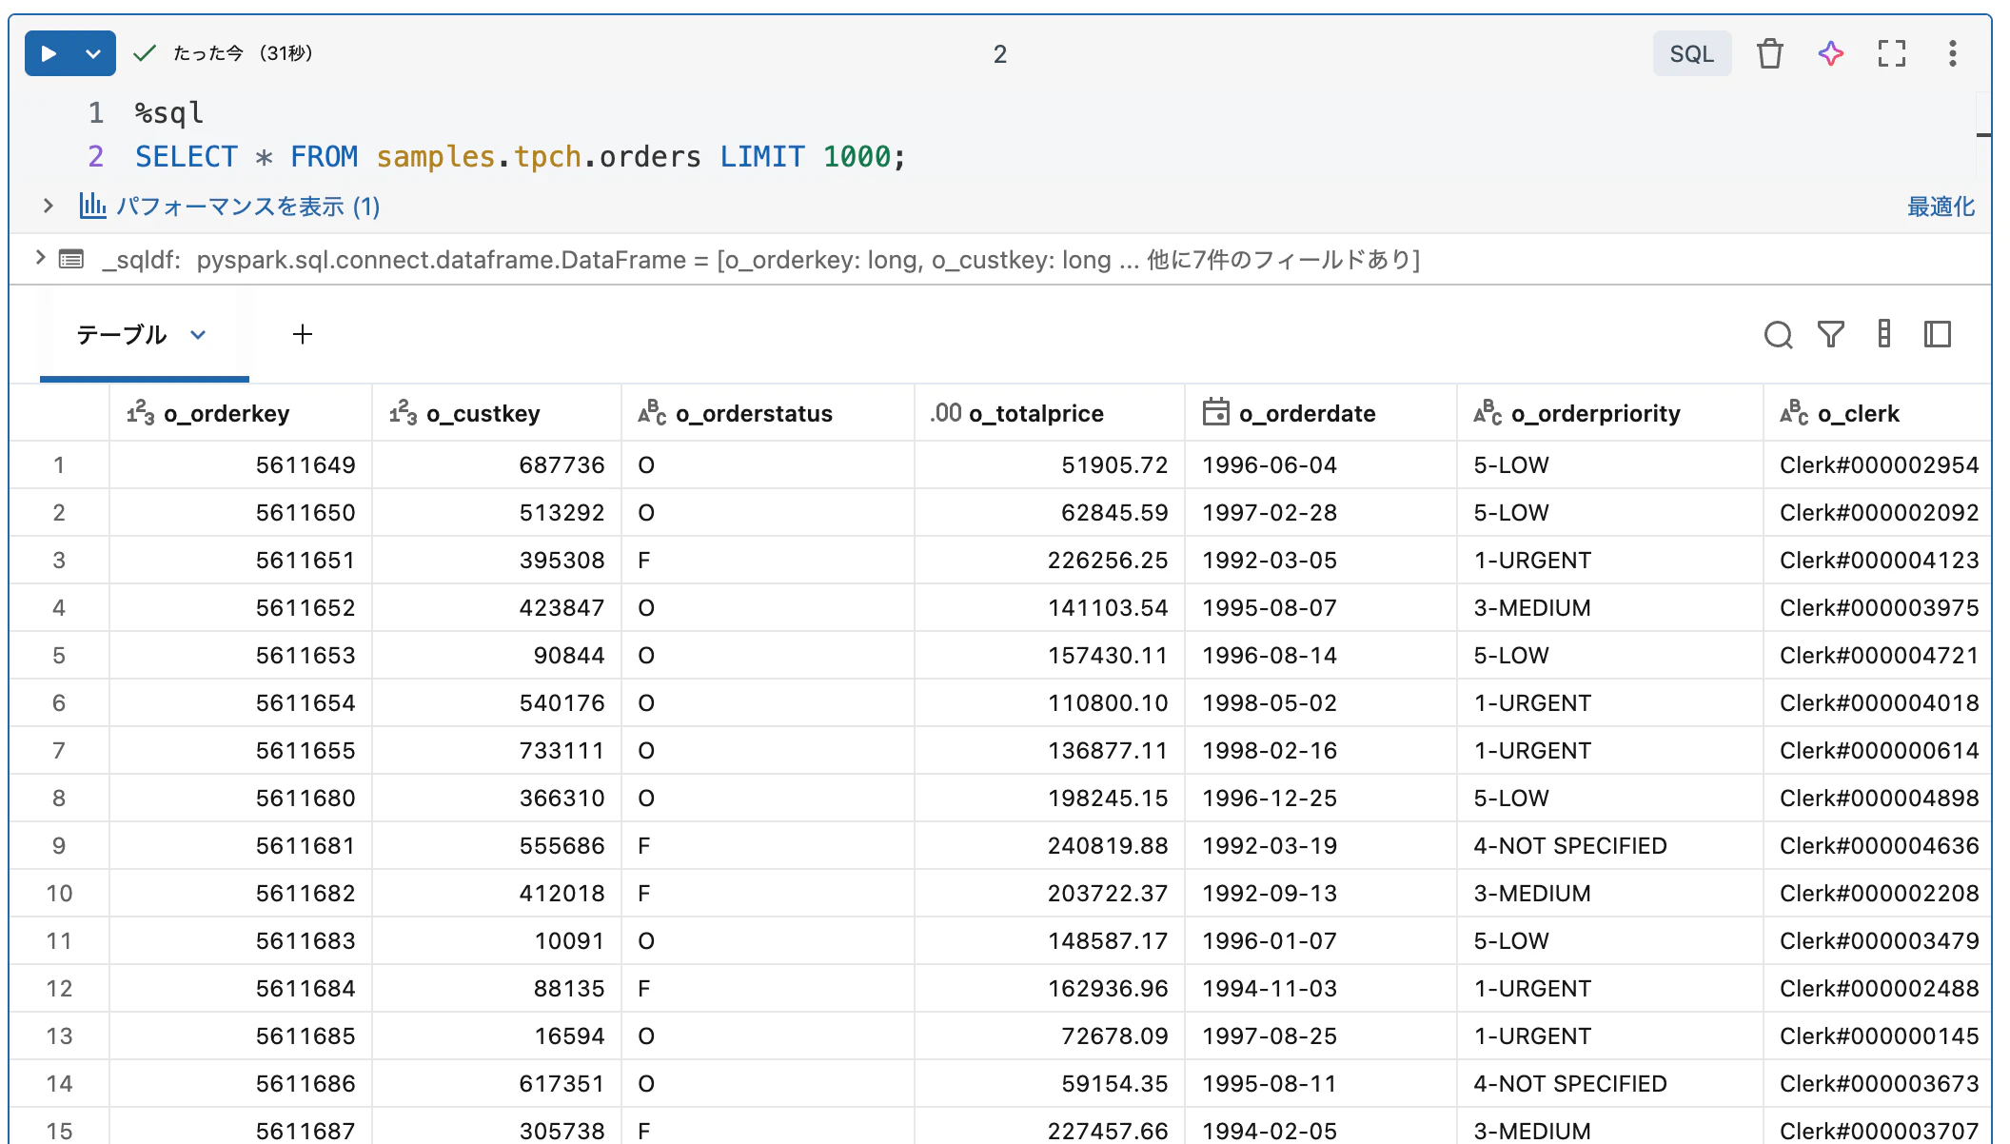Screen dimensions: 2010x1144
Task: Click the calendar icon of o_orderdate
Action: click(1215, 412)
